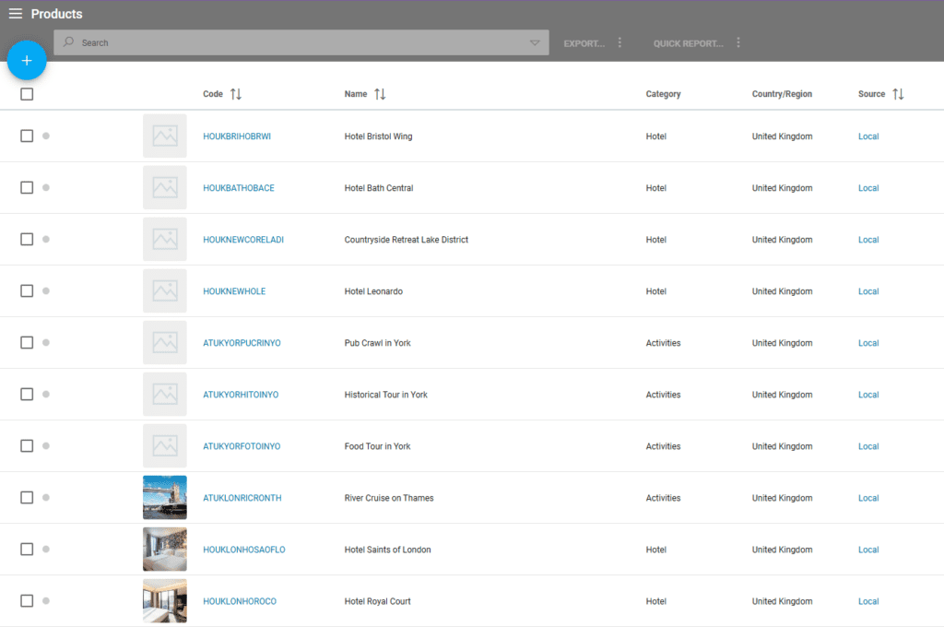Click the River Cruise on Thames thumbnail
944x627 pixels.
coord(165,498)
